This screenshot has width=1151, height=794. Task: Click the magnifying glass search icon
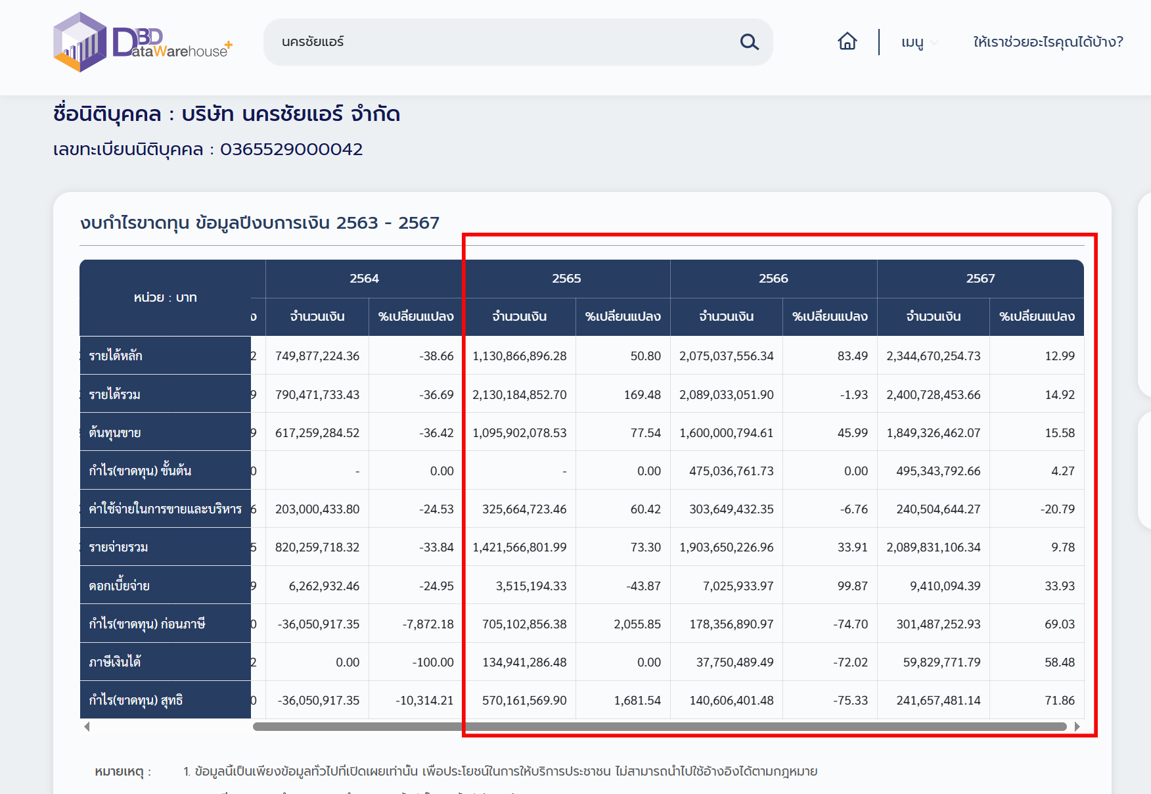click(749, 42)
